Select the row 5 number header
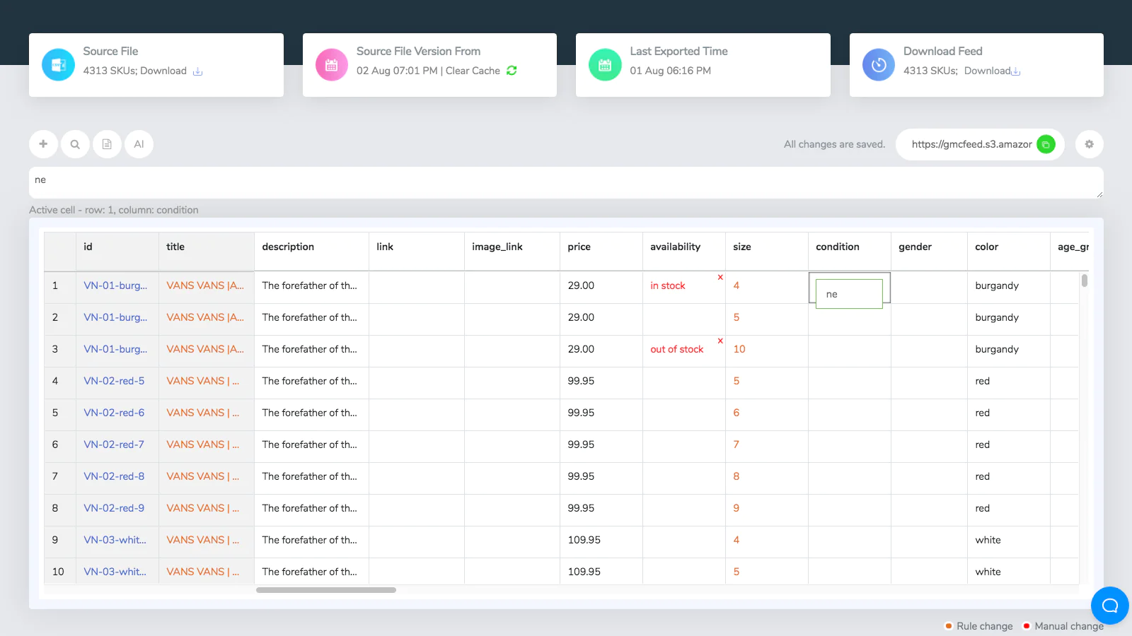The height and width of the screenshot is (636, 1132). [x=59, y=414]
